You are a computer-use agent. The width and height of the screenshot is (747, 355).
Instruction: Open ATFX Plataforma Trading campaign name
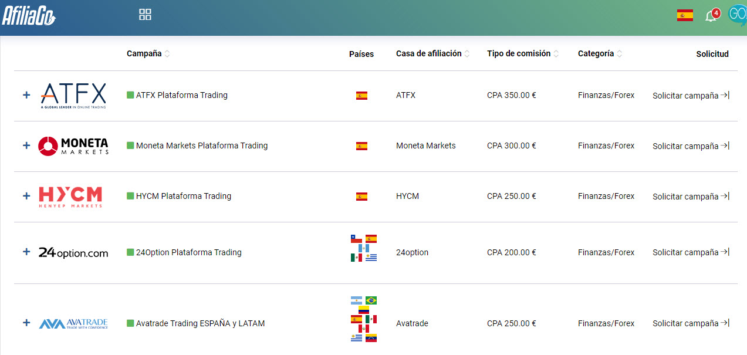182,95
